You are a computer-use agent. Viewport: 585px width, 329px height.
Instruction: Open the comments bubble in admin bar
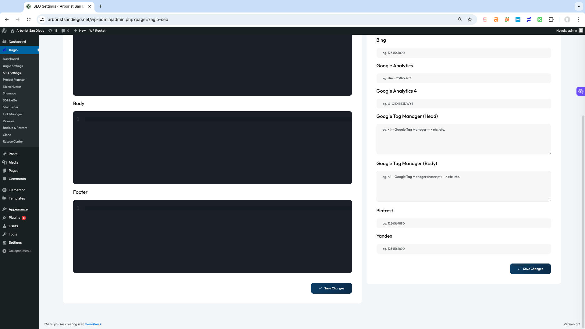tap(65, 30)
